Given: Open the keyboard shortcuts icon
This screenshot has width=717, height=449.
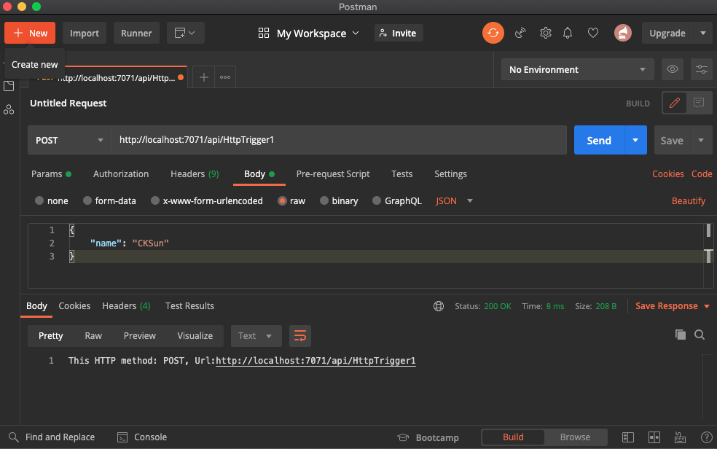Looking at the screenshot, I should pyautogui.click(x=680, y=437).
